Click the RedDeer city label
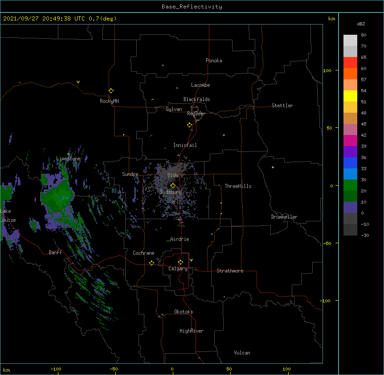Viewport: 384px width, 375px height. point(196,114)
